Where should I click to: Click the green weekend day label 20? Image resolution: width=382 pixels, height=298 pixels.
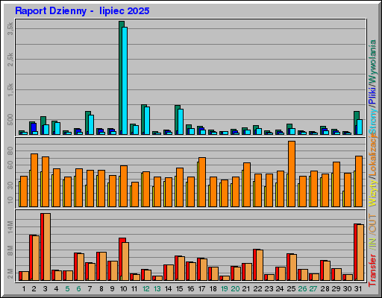(235, 289)
